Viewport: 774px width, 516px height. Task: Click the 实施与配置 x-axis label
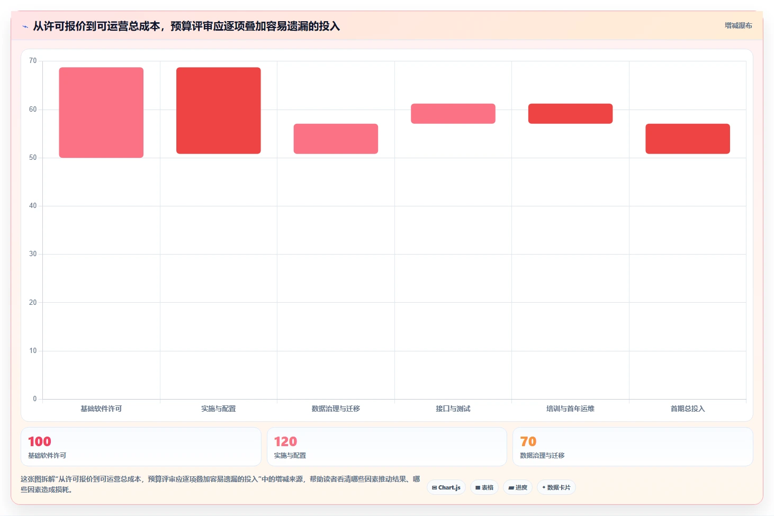click(x=219, y=409)
